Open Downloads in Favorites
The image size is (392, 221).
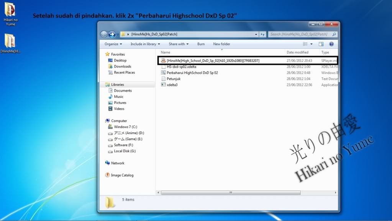click(x=122, y=67)
